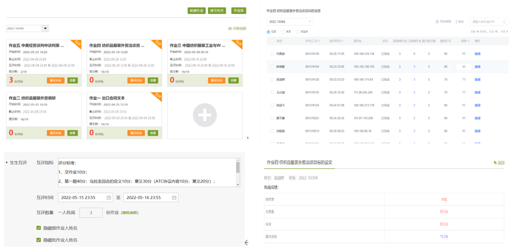This screenshot has height=249, width=509.
Task: Open the calendar for the end date
Action: click(174, 198)
